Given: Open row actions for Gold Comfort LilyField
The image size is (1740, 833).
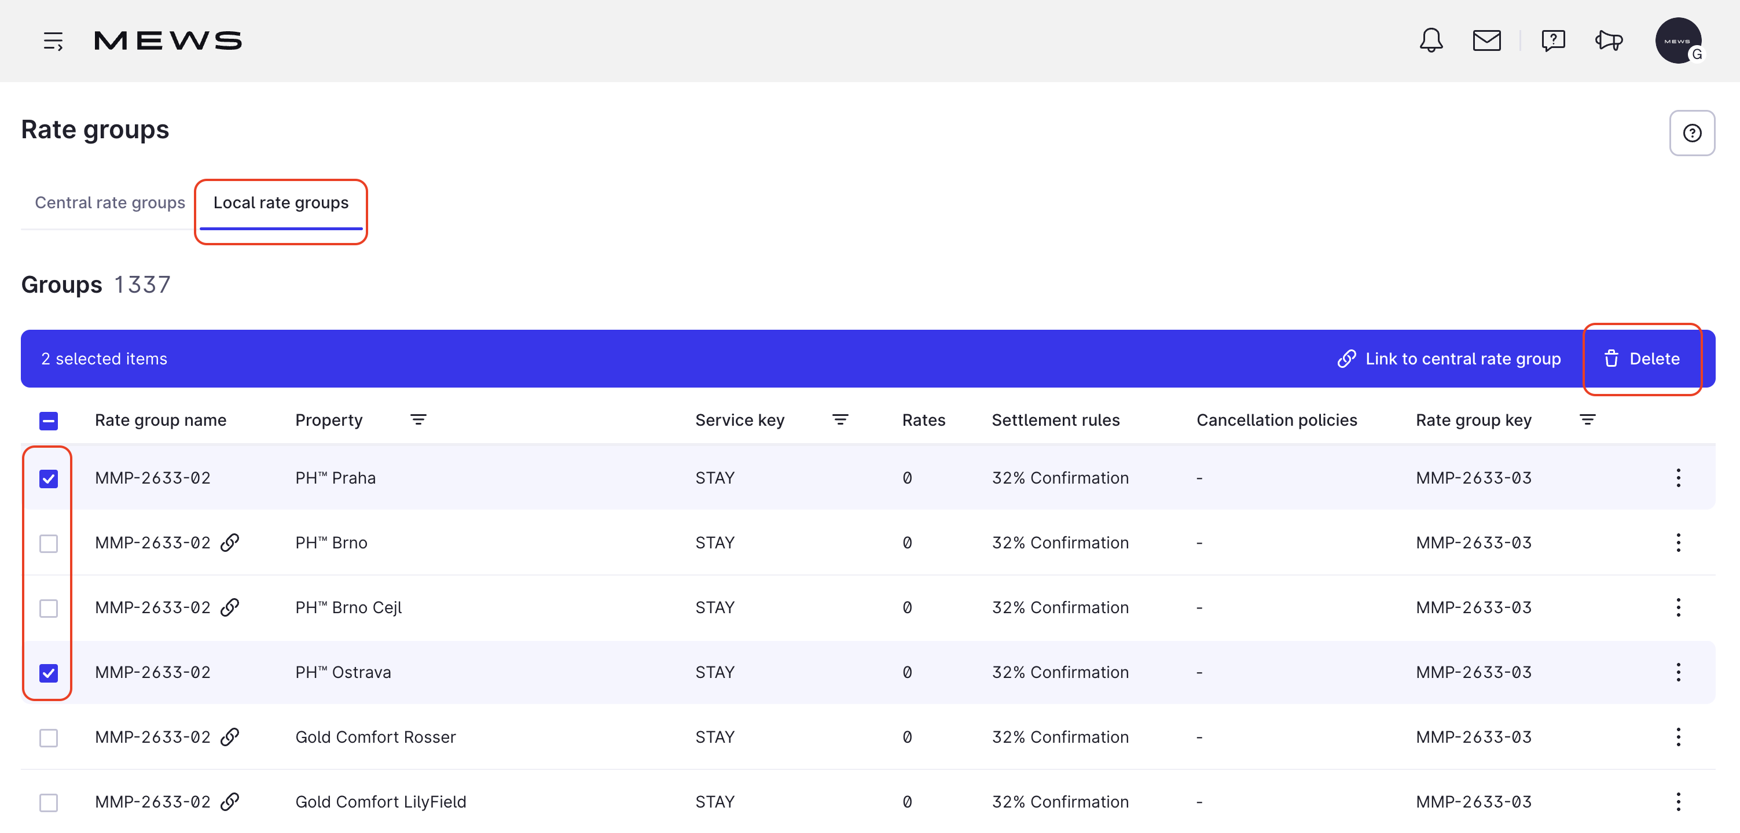Looking at the screenshot, I should (1679, 802).
